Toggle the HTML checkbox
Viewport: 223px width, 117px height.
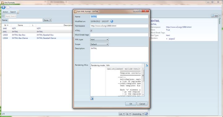tap(91, 31)
